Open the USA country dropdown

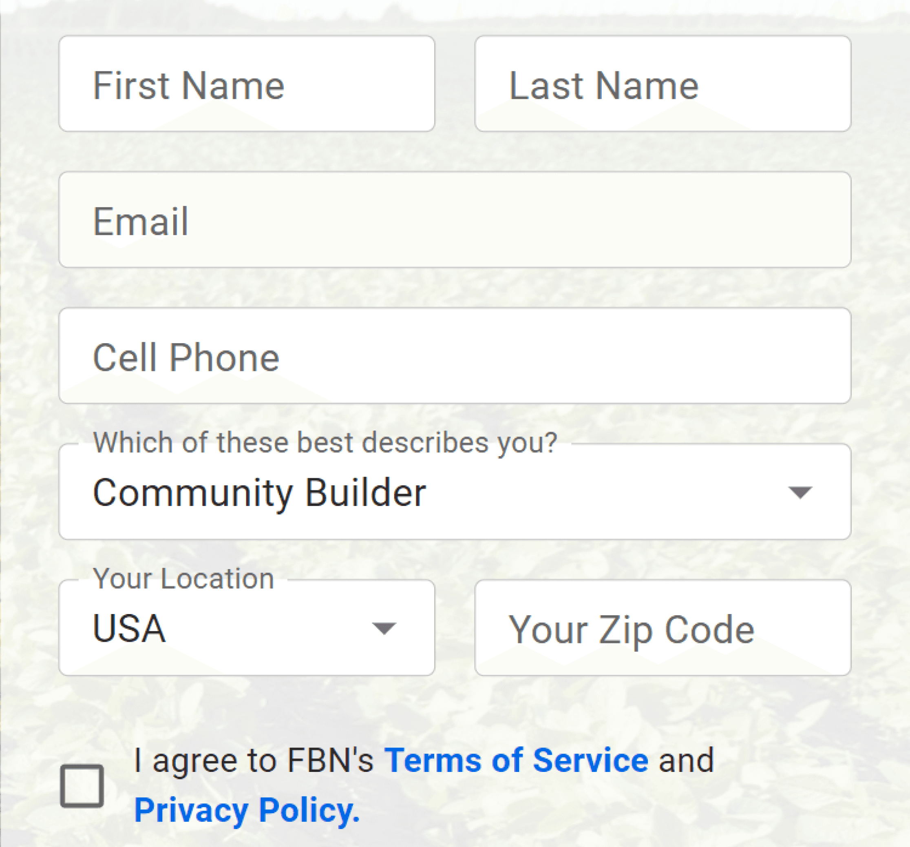[x=247, y=627]
